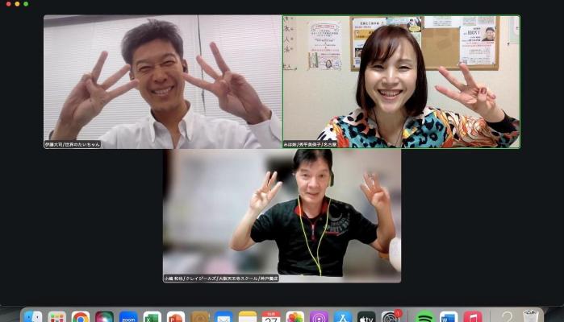Screen dimensions: 564x322
Task: Open PowerPoint from the dock
Action: (176, 317)
